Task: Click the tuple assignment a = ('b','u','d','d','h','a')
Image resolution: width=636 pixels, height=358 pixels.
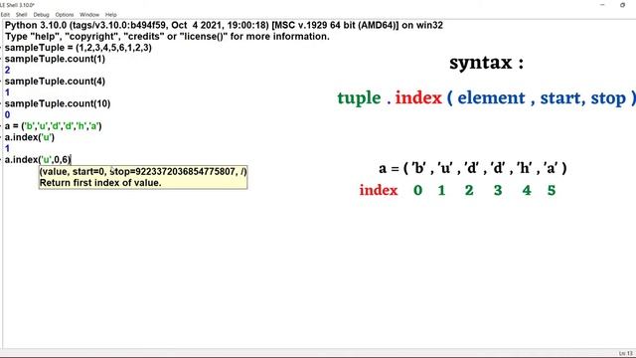Action: [53, 126]
